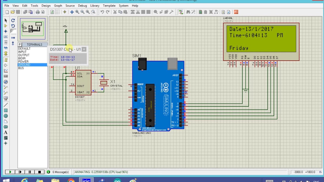Image resolution: width=324 pixels, height=182 pixels.
Task: Search and tag with binoculars icon
Action: click(188, 12)
